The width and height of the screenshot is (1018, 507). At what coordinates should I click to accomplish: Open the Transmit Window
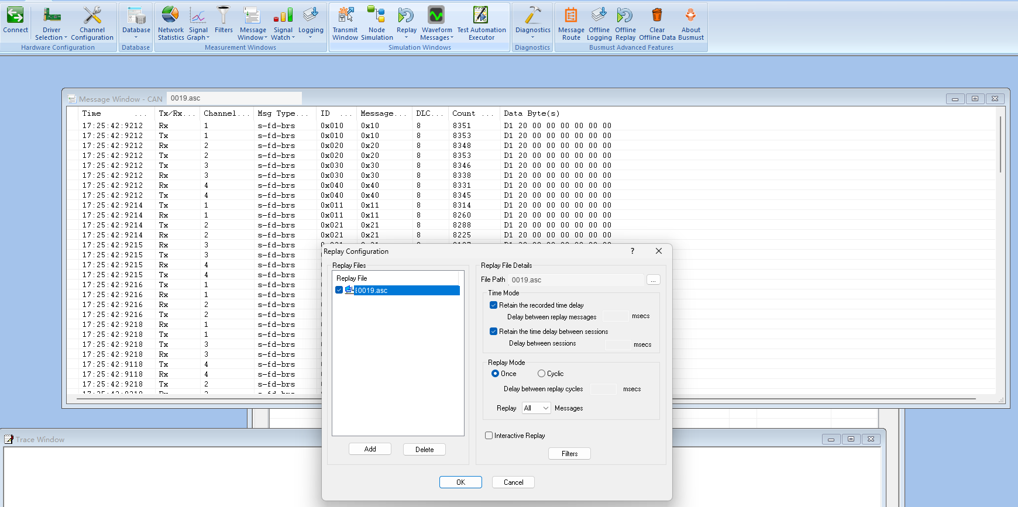tap(345, 23)
